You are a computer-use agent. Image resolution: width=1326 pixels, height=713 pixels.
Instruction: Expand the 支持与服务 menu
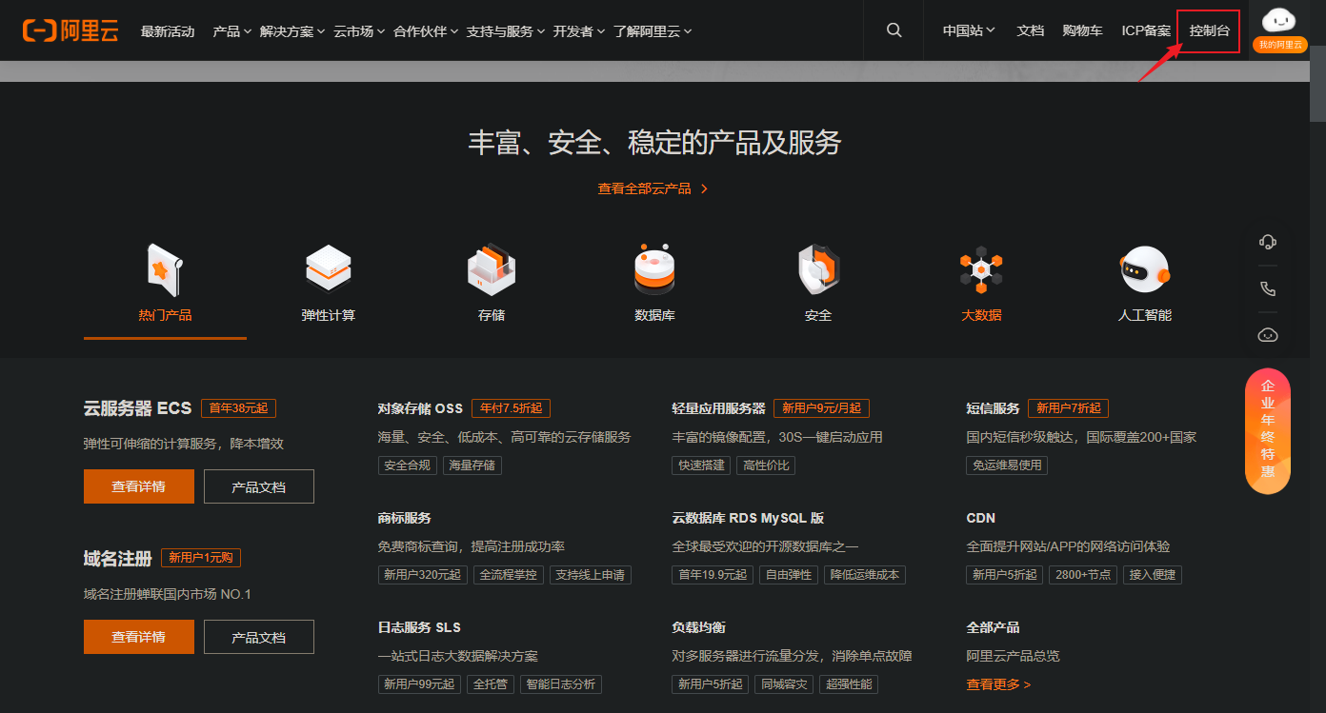[506, 31]
